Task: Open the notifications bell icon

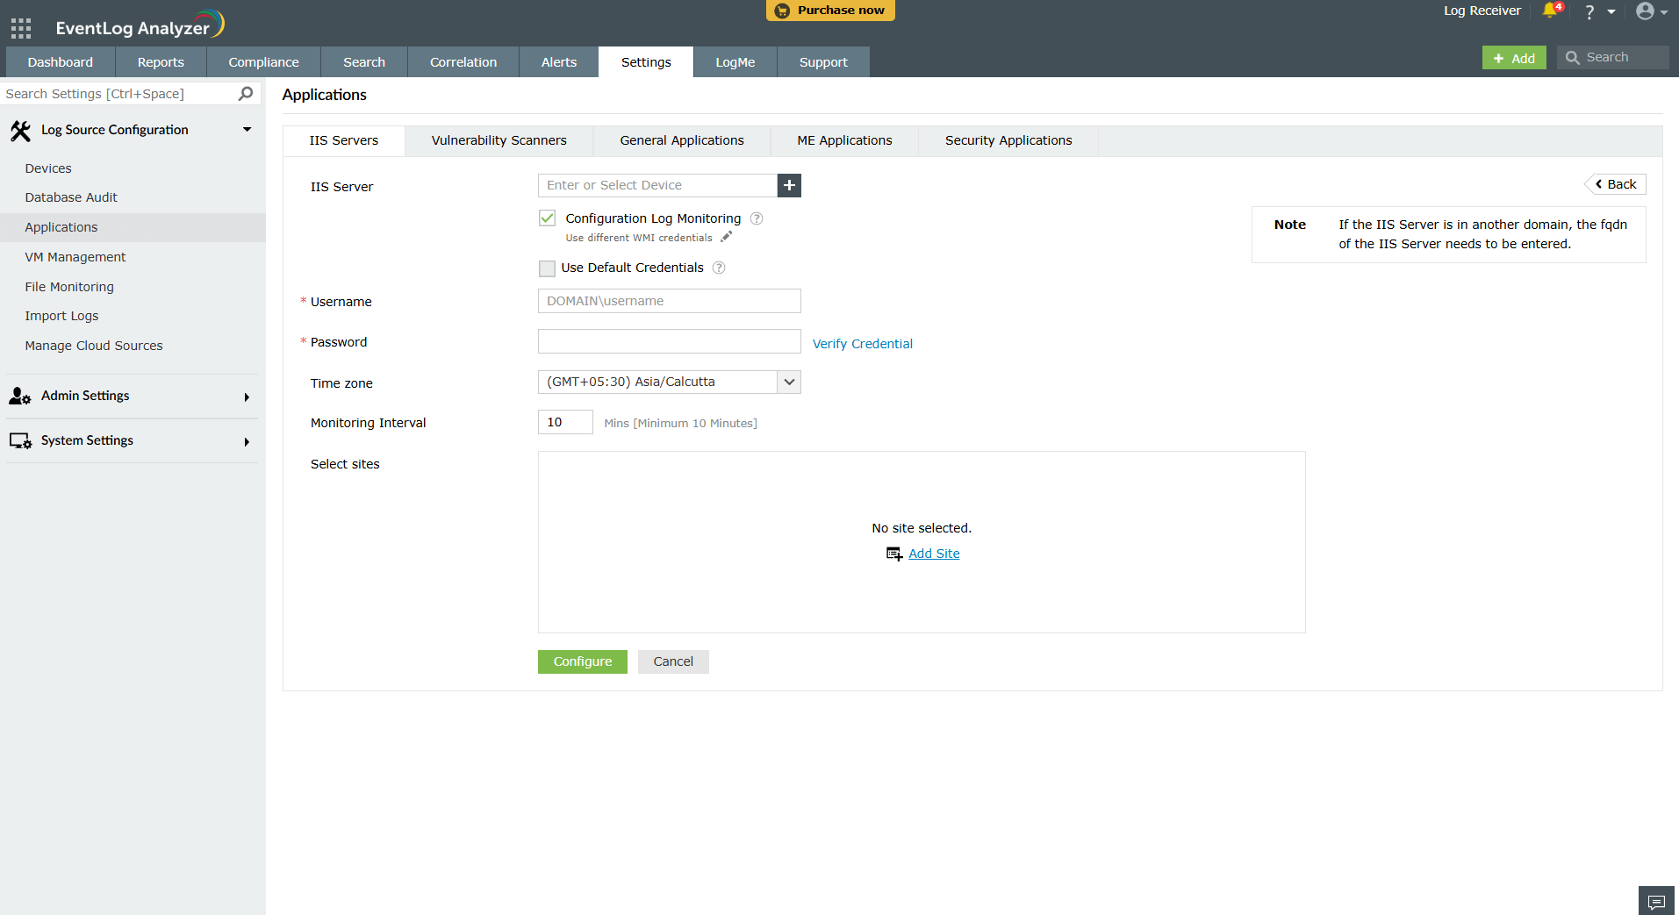Action: tap(1551, 11)
